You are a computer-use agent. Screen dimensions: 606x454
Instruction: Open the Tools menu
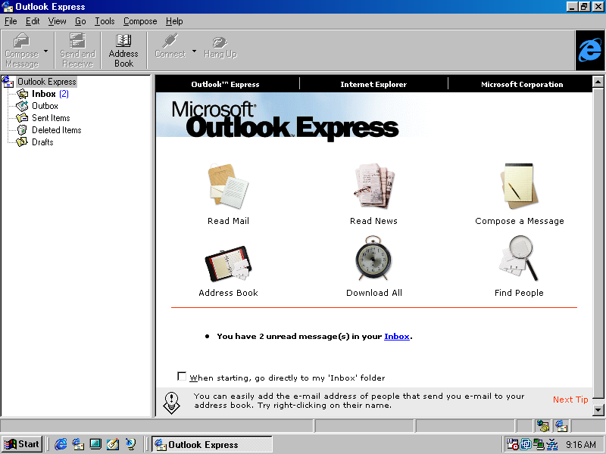point(105,21)
